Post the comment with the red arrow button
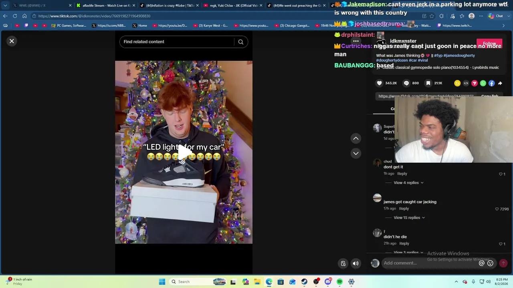513x288 pixels. point(503,263)
